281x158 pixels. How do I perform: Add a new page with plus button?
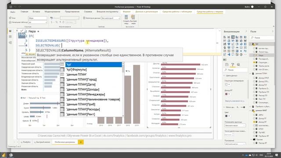(x=81, y=142)
